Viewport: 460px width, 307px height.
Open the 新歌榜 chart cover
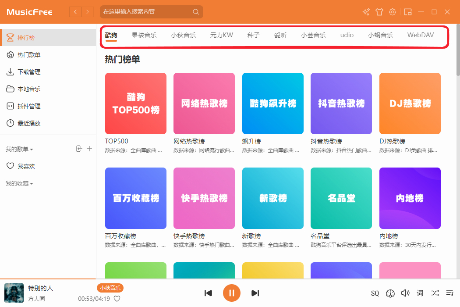[x=273, y=198]
